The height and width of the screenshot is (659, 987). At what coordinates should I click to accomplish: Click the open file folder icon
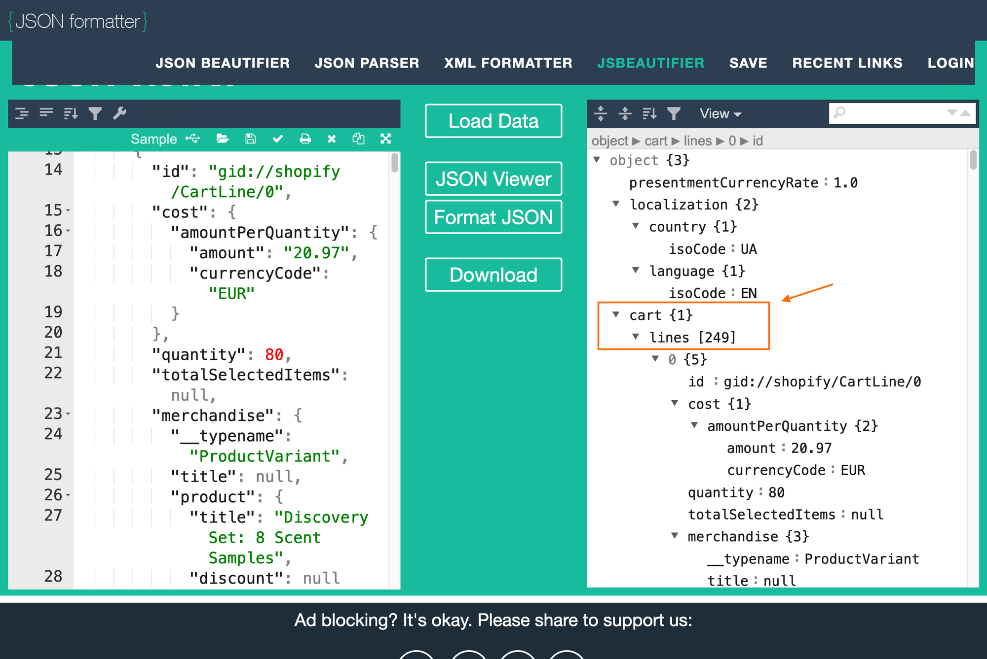223,139
